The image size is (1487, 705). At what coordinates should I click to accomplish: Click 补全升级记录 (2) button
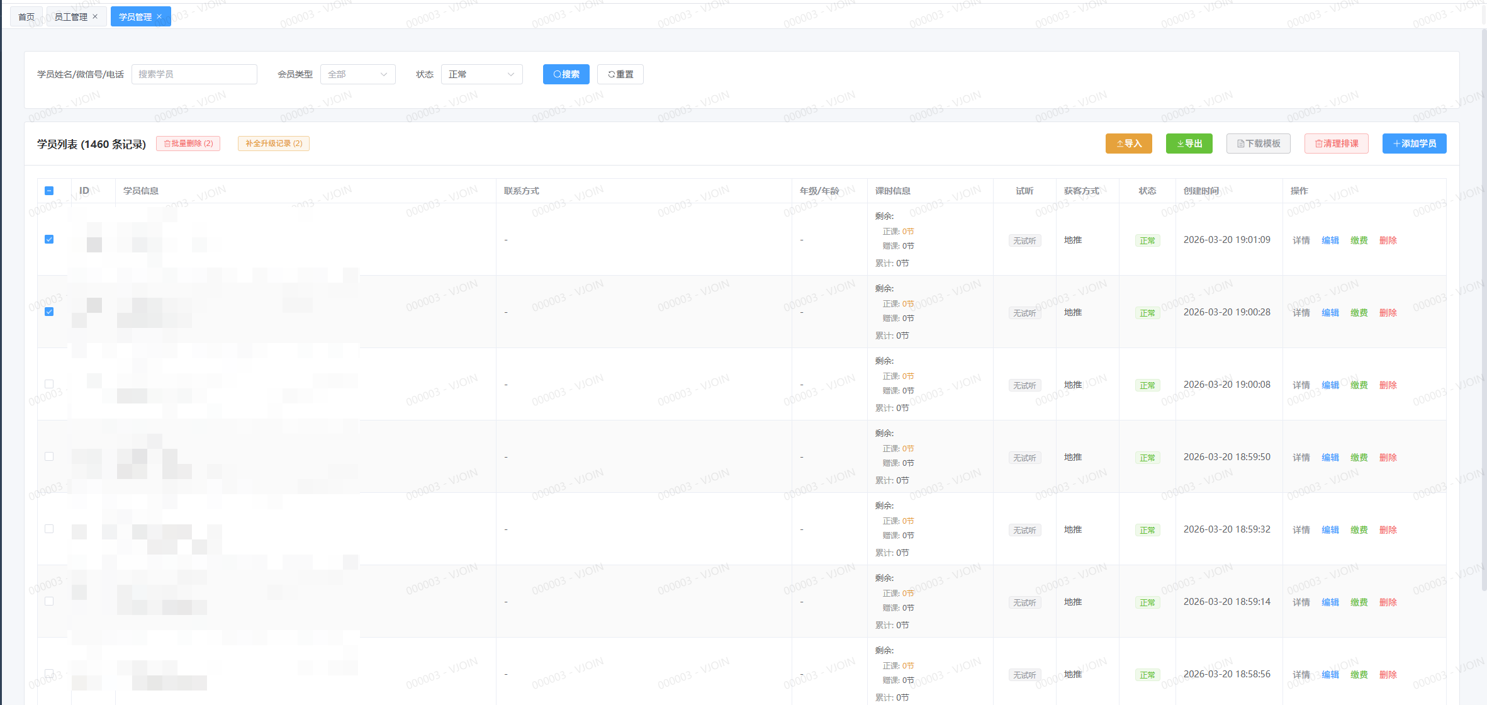pyautogui.click(x=273, y=144)
